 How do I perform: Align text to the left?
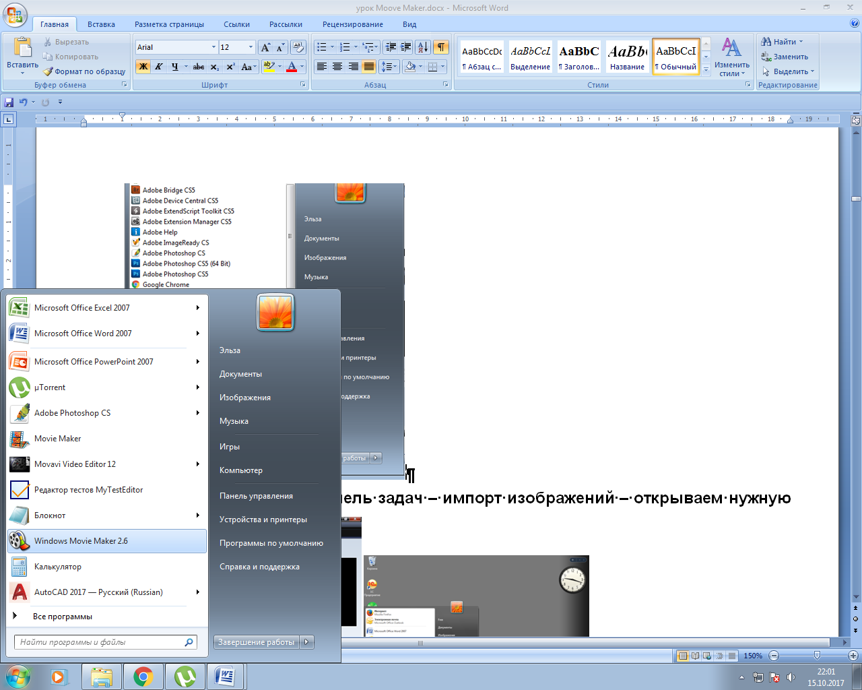322,67
